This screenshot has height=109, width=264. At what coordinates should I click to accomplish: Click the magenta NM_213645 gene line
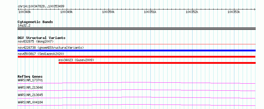tap(137, 97)
